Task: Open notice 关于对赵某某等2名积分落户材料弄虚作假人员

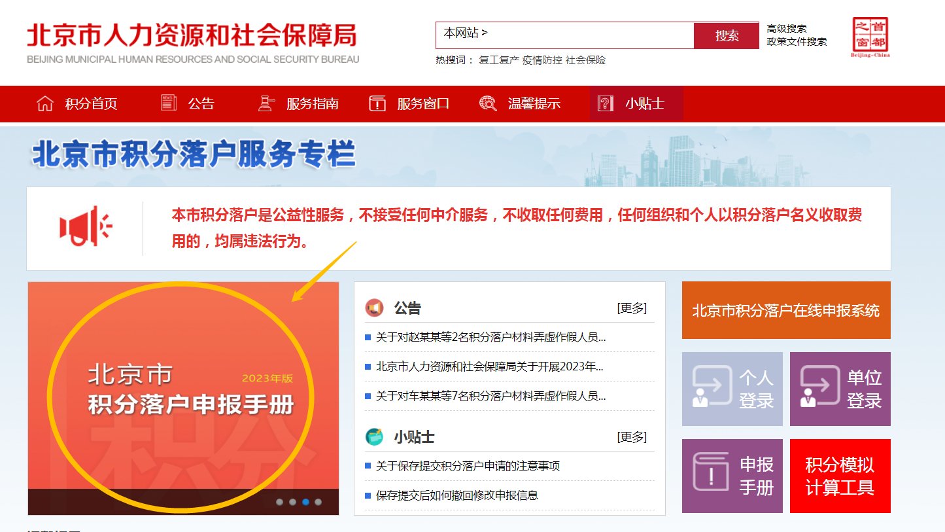Action: pyautogui.click(x=490, y=338)
